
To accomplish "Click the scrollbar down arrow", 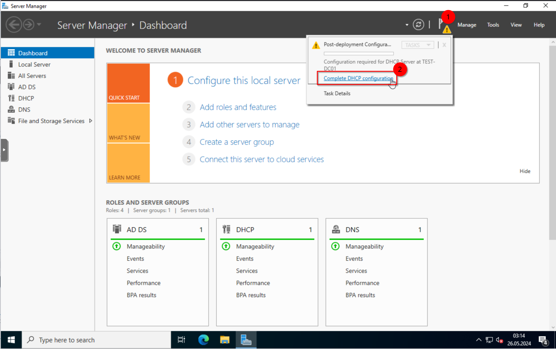I will [x=553, y=327].
